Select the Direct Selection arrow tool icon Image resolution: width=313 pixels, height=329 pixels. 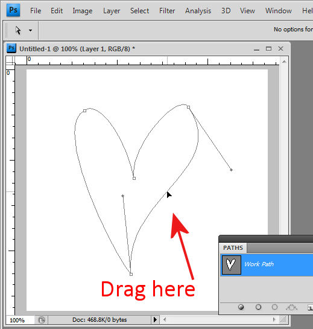click(18, 30)
